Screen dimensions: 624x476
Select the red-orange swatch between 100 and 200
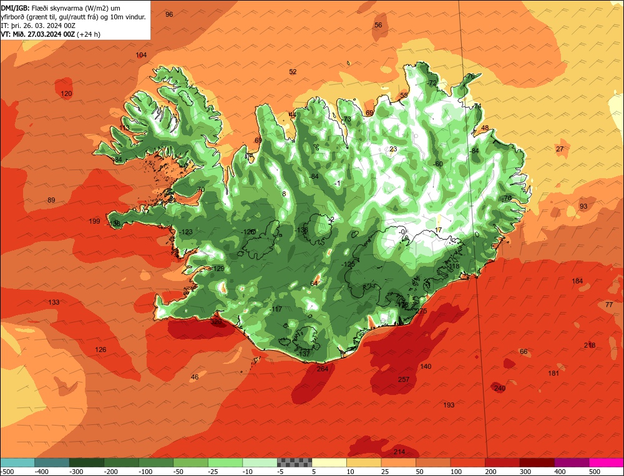tap(467, 462)
